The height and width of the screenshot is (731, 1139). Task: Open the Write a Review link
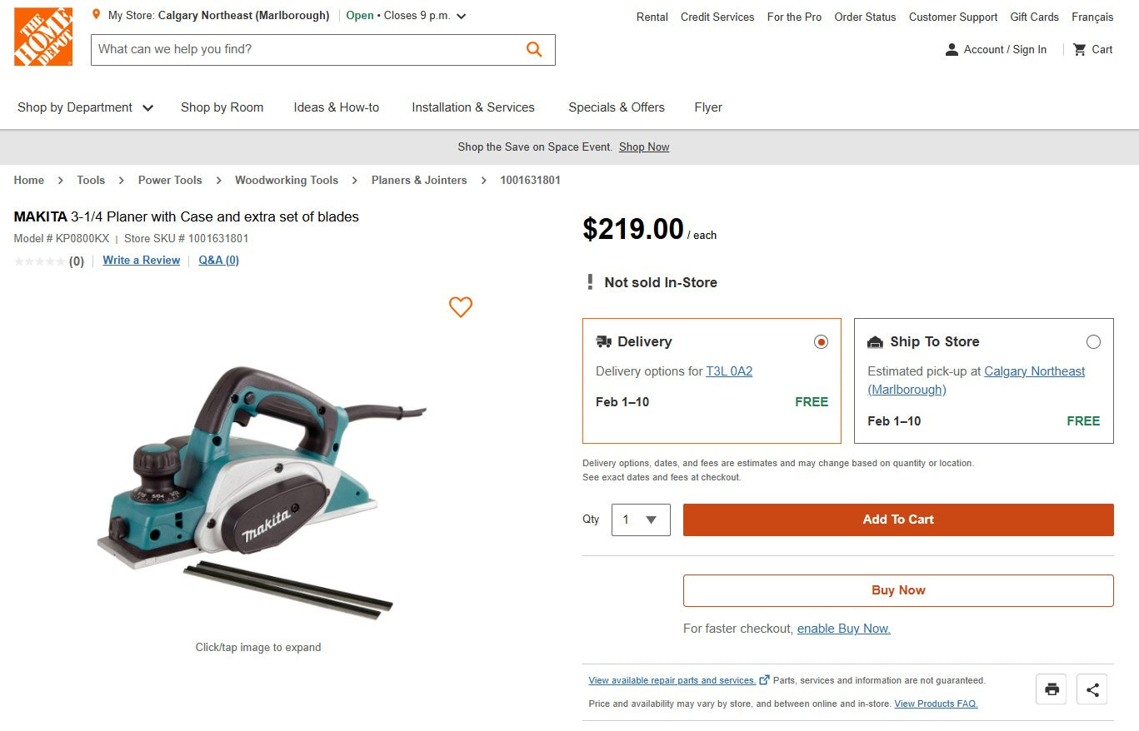coord(140,260)
